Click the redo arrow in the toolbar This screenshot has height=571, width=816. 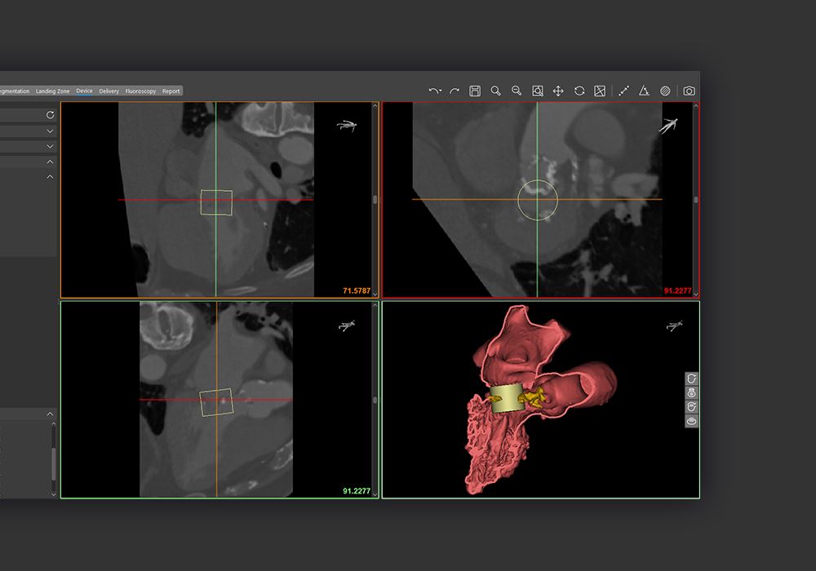click(455, 91)
